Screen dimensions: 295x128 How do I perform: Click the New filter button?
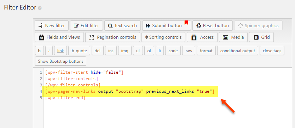[x=52, y=25]
